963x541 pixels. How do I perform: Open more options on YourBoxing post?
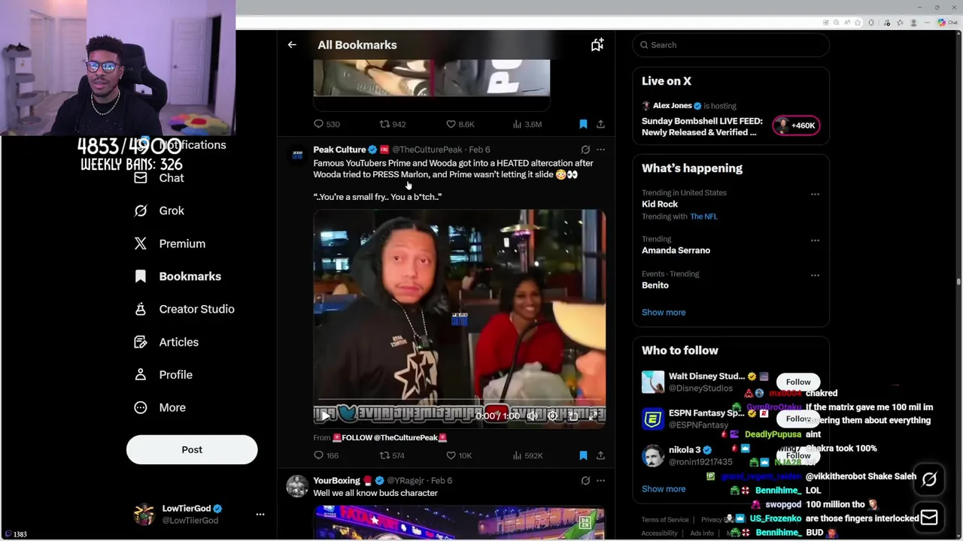pos(600,480)
